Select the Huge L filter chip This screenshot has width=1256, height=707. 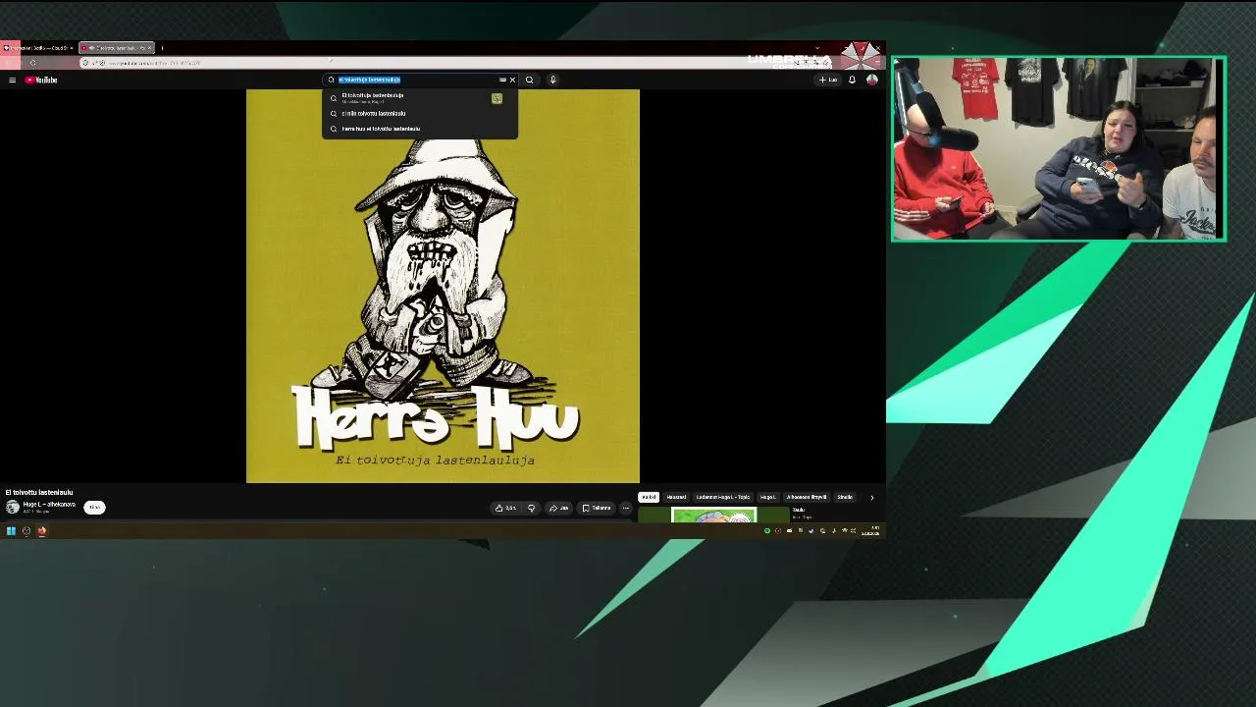click(x=768, y=497)
